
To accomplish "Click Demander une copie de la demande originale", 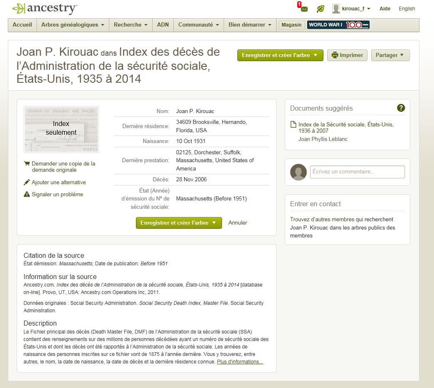I will [63, 167].
